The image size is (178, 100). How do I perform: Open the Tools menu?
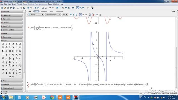click(x=50, y=4)
